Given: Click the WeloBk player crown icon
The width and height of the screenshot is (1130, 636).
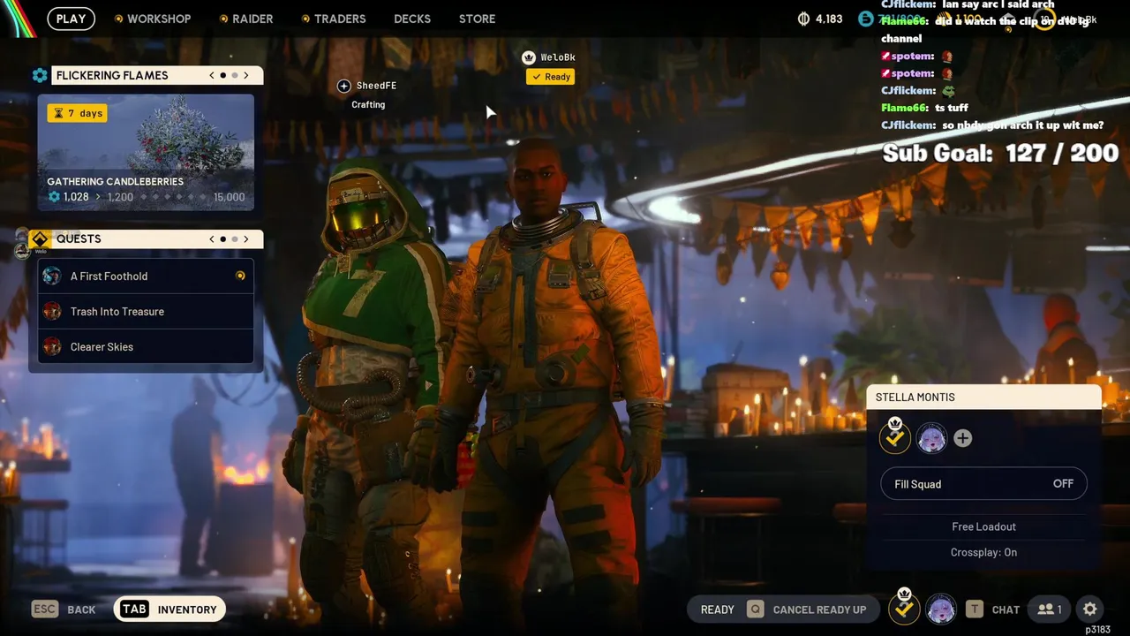Looking at the screenshot, I should coord(528,57).
